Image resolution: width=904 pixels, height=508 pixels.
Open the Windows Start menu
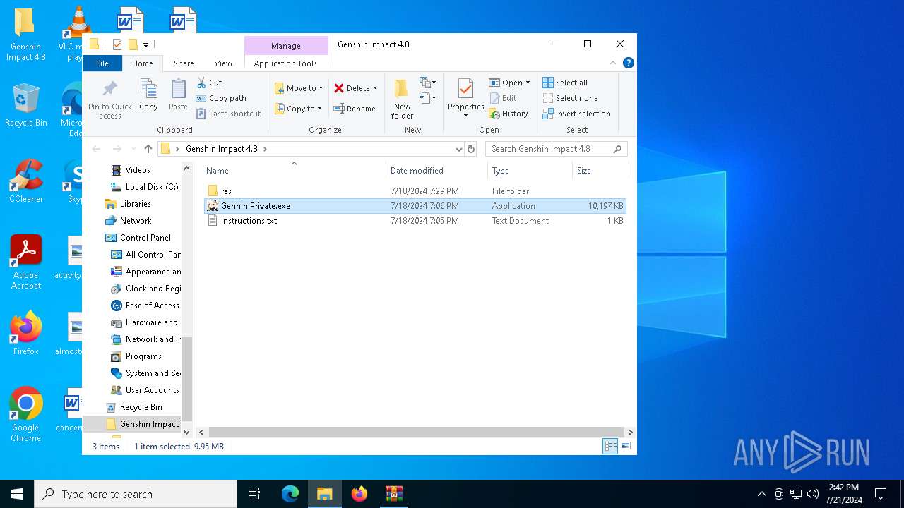17,494
